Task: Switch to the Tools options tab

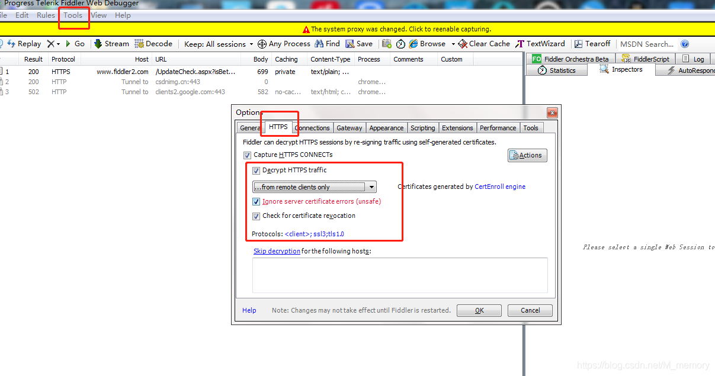Action: [x=531, y=128]
